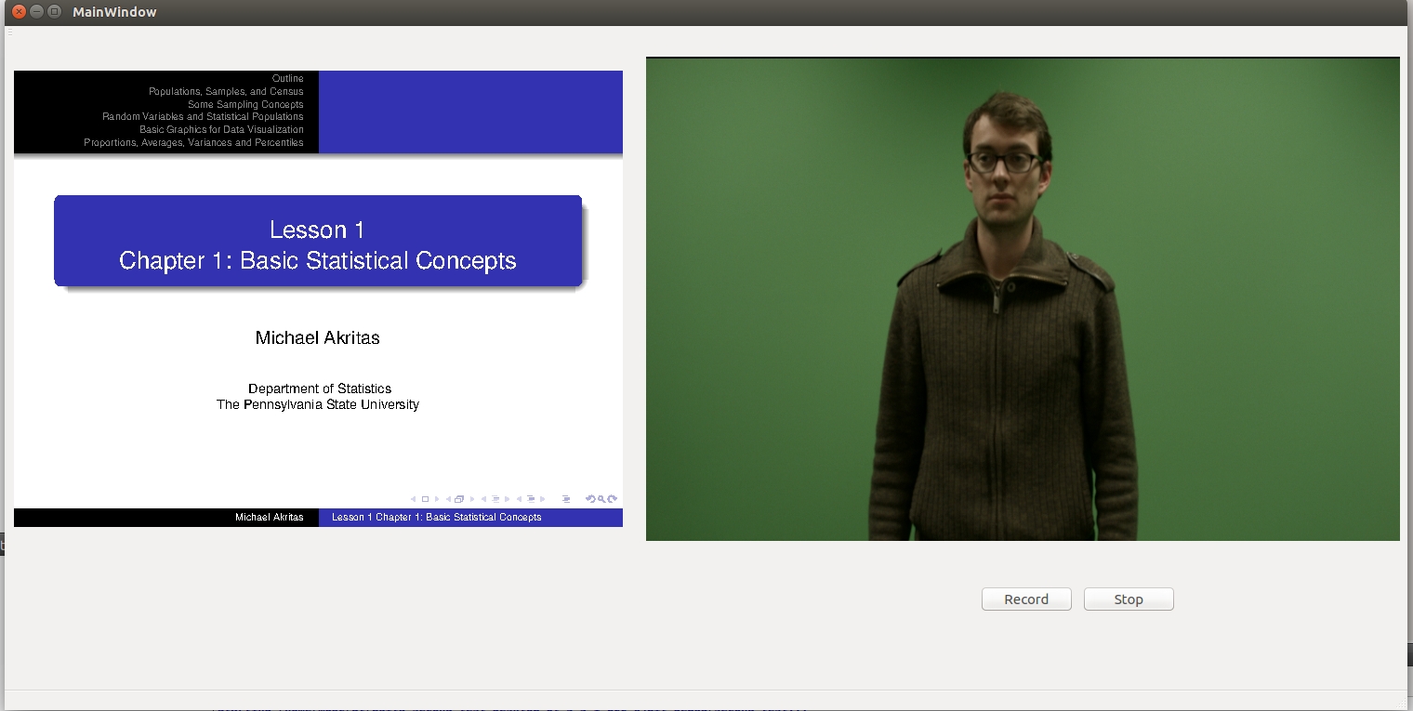Click the section navigation icon on slide
The width and height of the screenshot is (1413, 711).
coord(531,499)
